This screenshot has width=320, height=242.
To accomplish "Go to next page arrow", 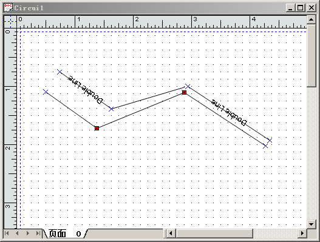I will pos(28,234).
